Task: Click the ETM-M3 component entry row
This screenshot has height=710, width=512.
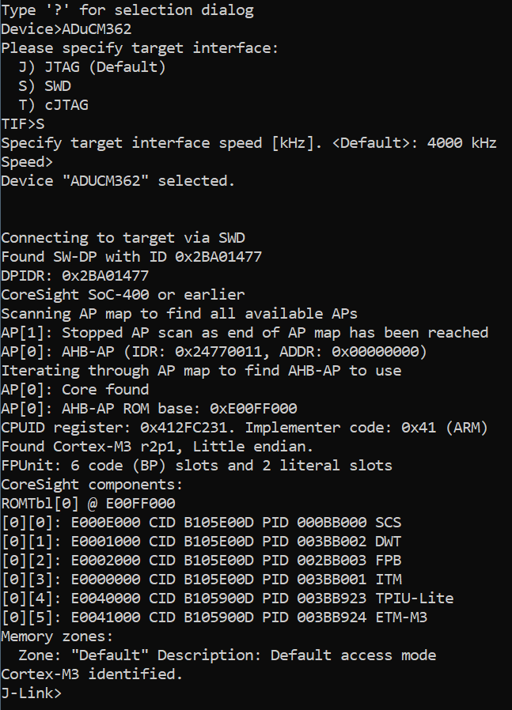Action: [214, 617]
